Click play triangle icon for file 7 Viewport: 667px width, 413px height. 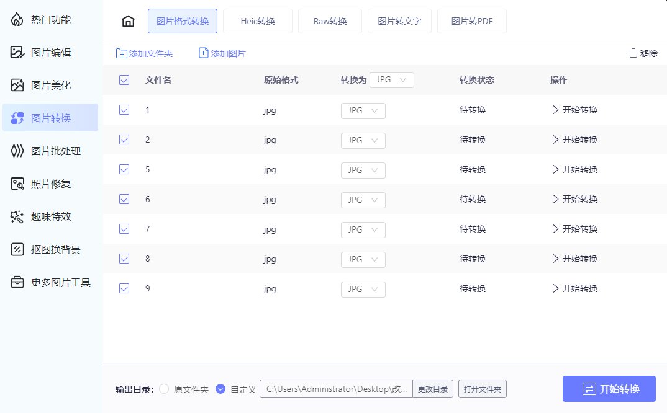[555, 229]
